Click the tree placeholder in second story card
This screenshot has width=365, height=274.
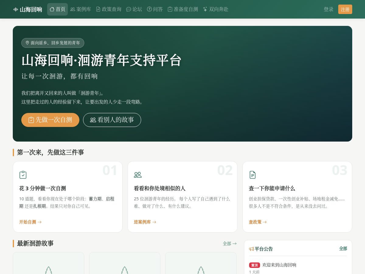[125, 270]
